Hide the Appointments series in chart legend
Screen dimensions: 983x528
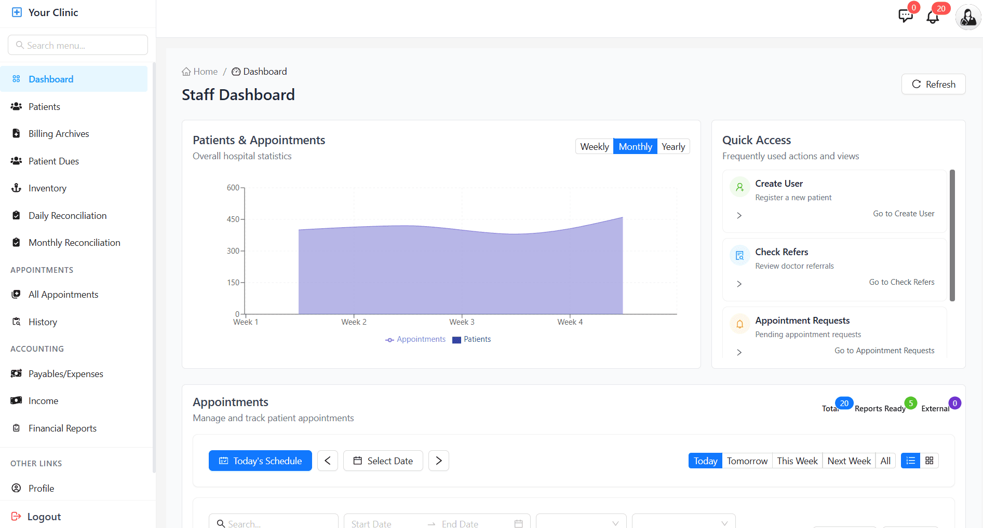tap(415, 339)
